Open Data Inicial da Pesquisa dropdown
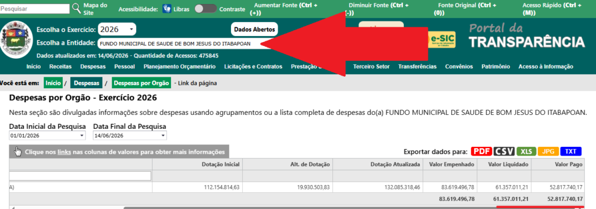 pyautogui.click(x=47, y=136)
